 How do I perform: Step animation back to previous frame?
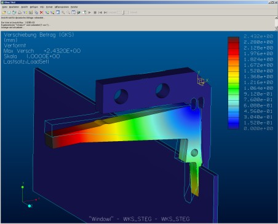100,12
